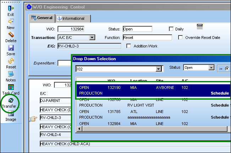This screenshot has height=153, width=231.
Task: Open Notes from the sidebar
Action: (11, 74)
